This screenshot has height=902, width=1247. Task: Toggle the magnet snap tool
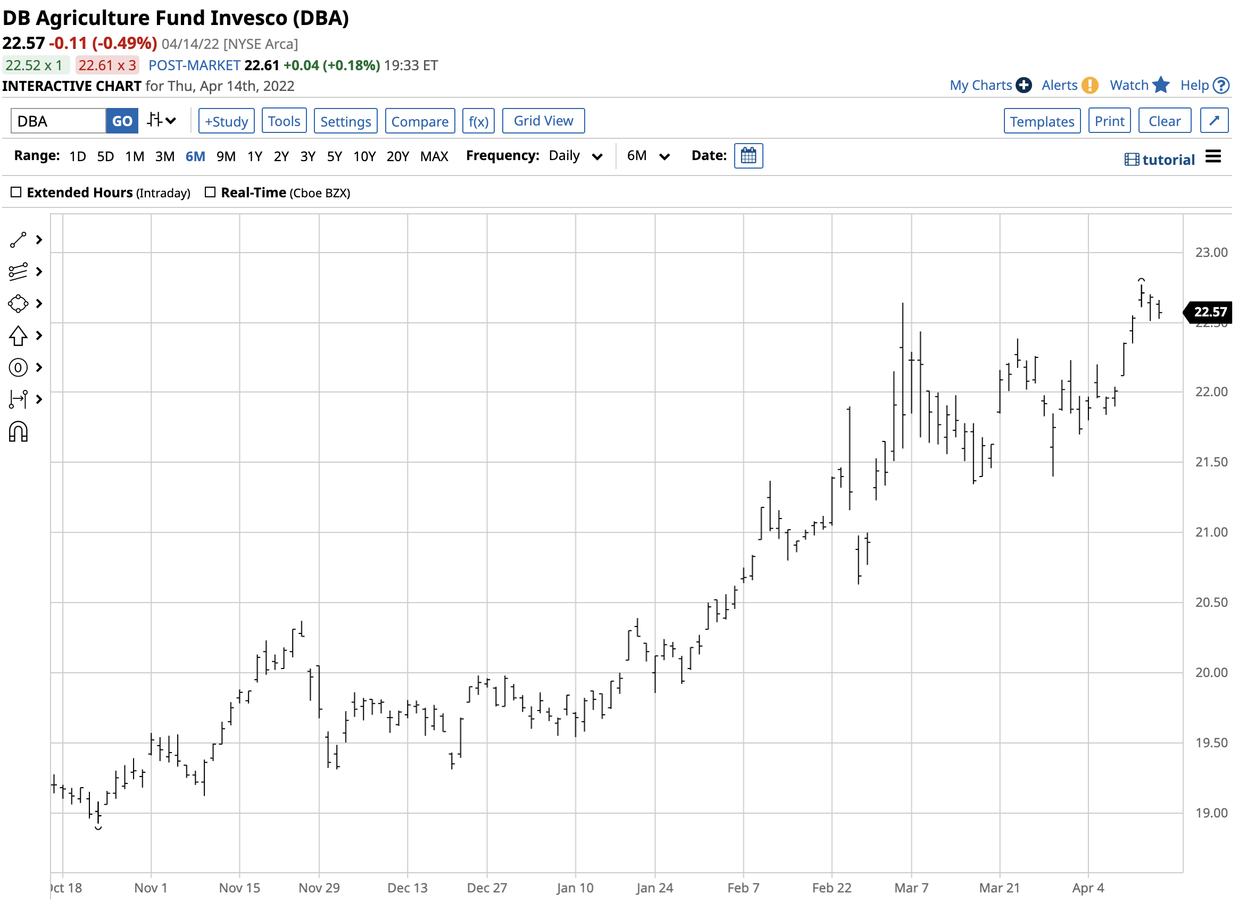point(18,432)
